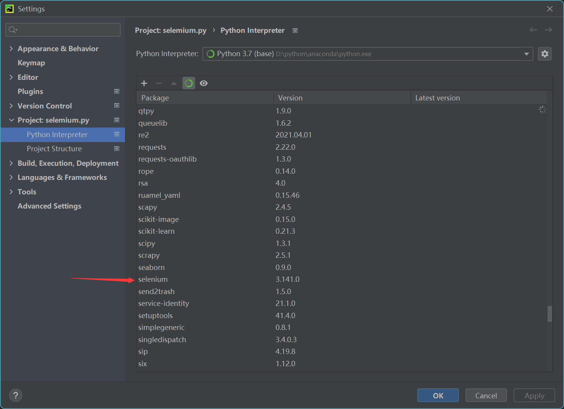Select the queuelib package row

[342, 123]
